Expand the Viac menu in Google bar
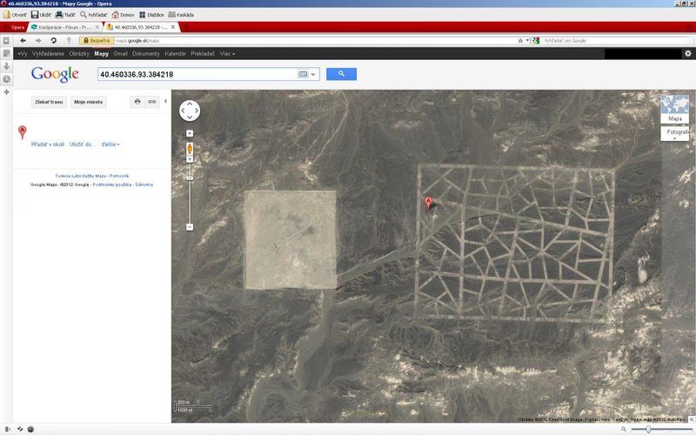This screenshot has height=435, width=696. [x=226, y=54]
